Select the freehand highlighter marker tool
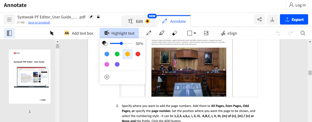 click(x=162, y=33)
